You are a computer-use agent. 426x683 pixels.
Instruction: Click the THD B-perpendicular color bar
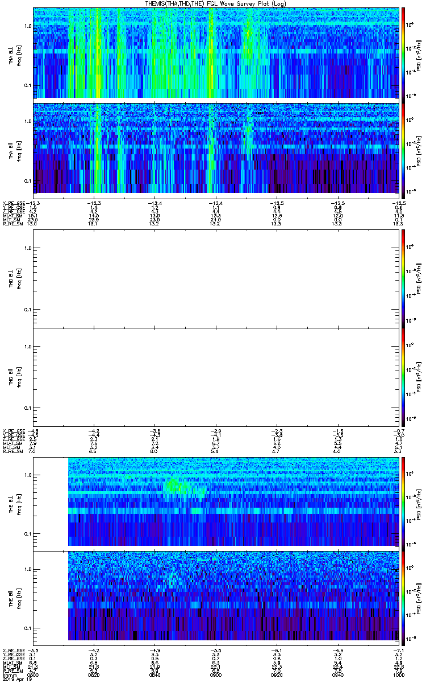(x=403, y=278)
